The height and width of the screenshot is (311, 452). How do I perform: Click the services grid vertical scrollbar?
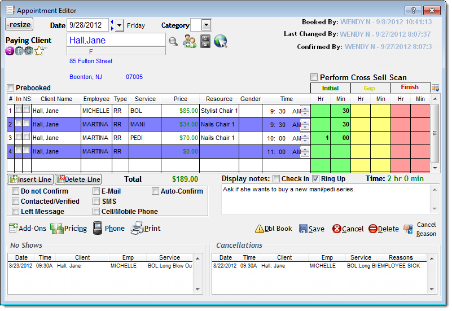point(435,133)
